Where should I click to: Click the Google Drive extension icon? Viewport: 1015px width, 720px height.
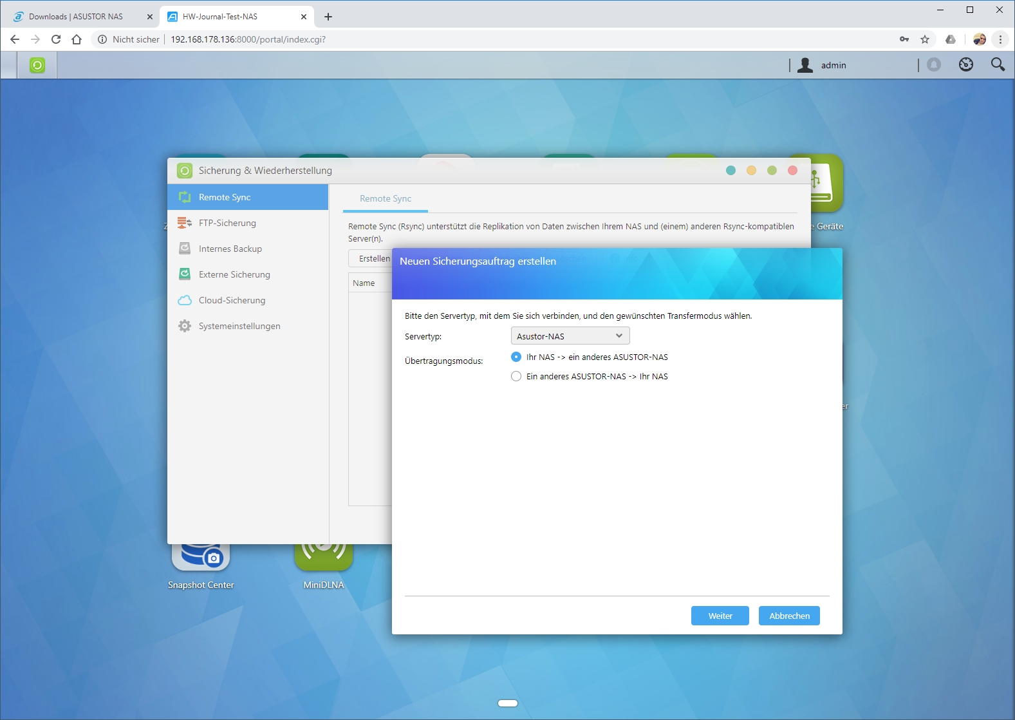coord(951,39)
